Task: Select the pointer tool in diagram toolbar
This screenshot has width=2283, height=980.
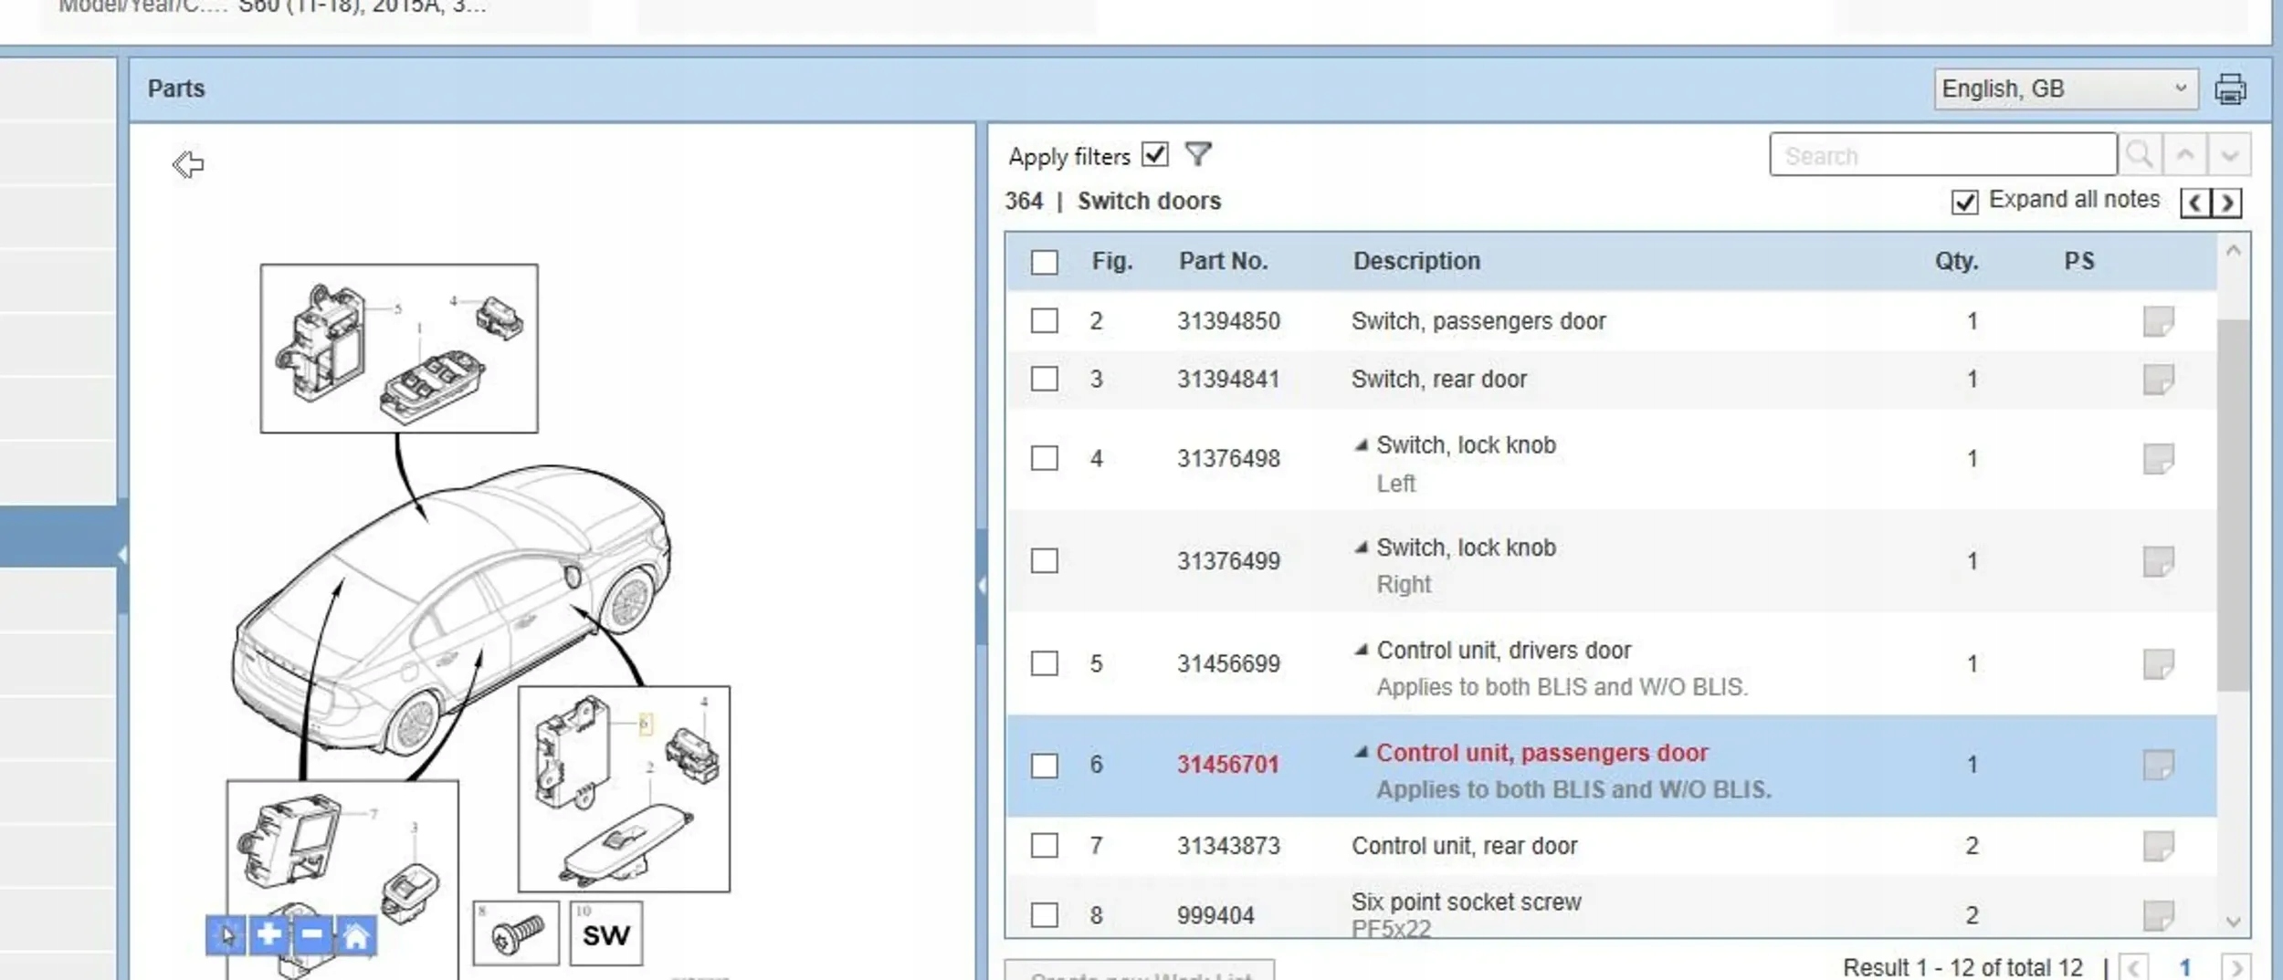Action: [x=226, y=935]
